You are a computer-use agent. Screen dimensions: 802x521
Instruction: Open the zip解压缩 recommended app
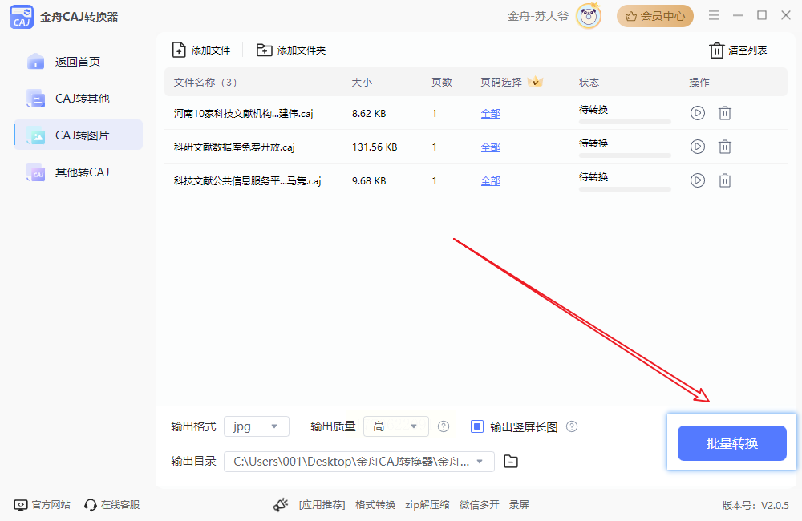[427, 505]
